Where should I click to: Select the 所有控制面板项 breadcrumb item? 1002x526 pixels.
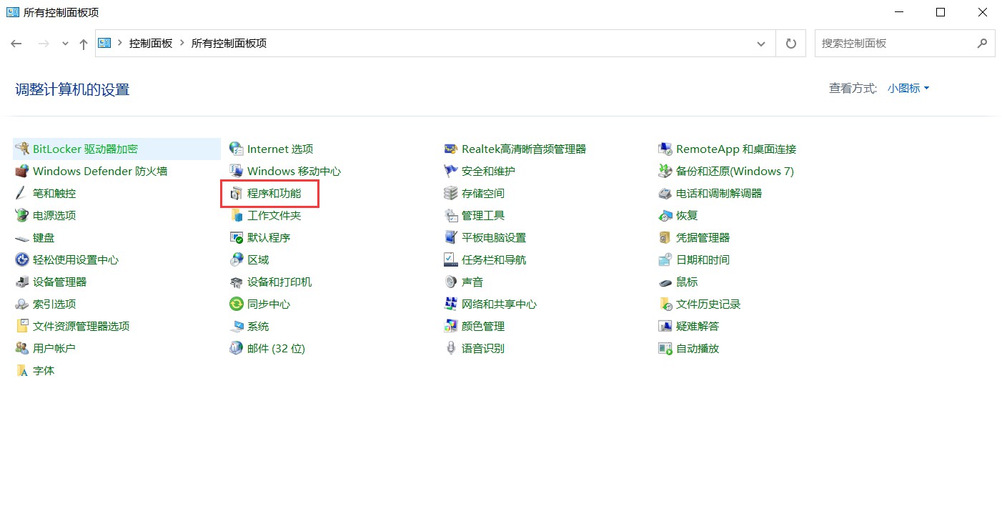[229, 44]
